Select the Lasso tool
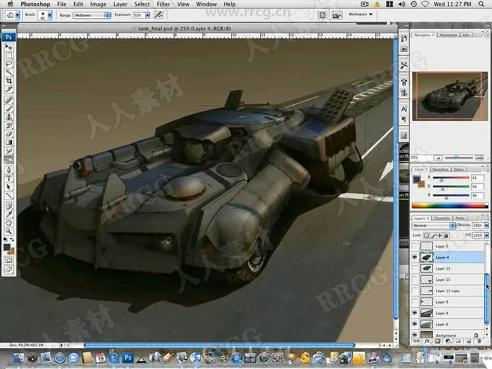The image size is (492, 369). coord(9,64)
